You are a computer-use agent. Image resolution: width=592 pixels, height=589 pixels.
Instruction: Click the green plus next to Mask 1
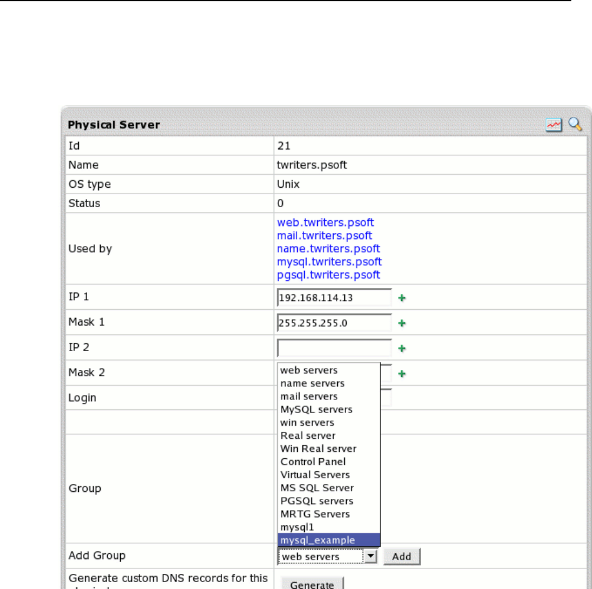402,323
